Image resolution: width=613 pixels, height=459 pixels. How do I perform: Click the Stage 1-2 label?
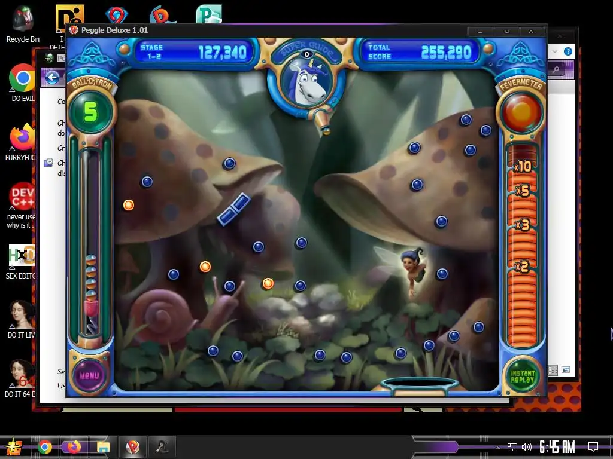pyautogui.click(x=151, y=52)
